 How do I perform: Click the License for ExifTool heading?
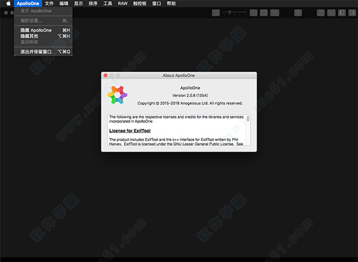coord(129,131)
